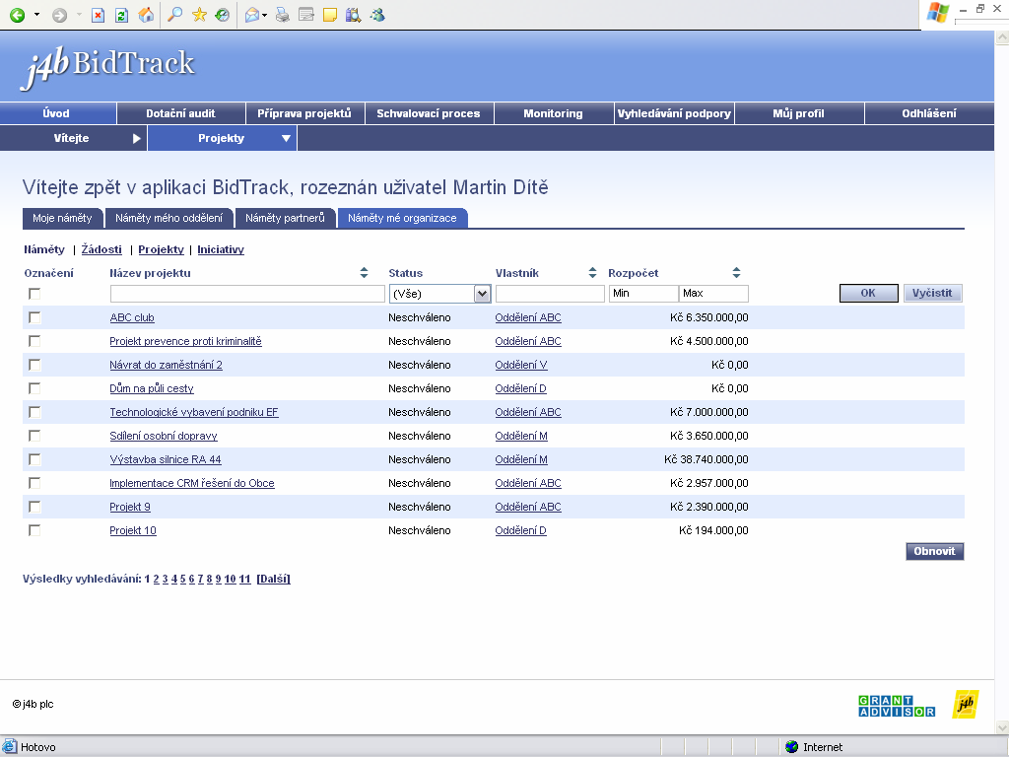This screenshot has width=1009, height=757.
Task: Log out via the Odhlášení menu
Action: coord(929,113)
